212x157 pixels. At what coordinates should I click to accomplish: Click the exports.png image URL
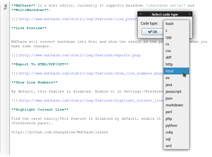(79, 55)
